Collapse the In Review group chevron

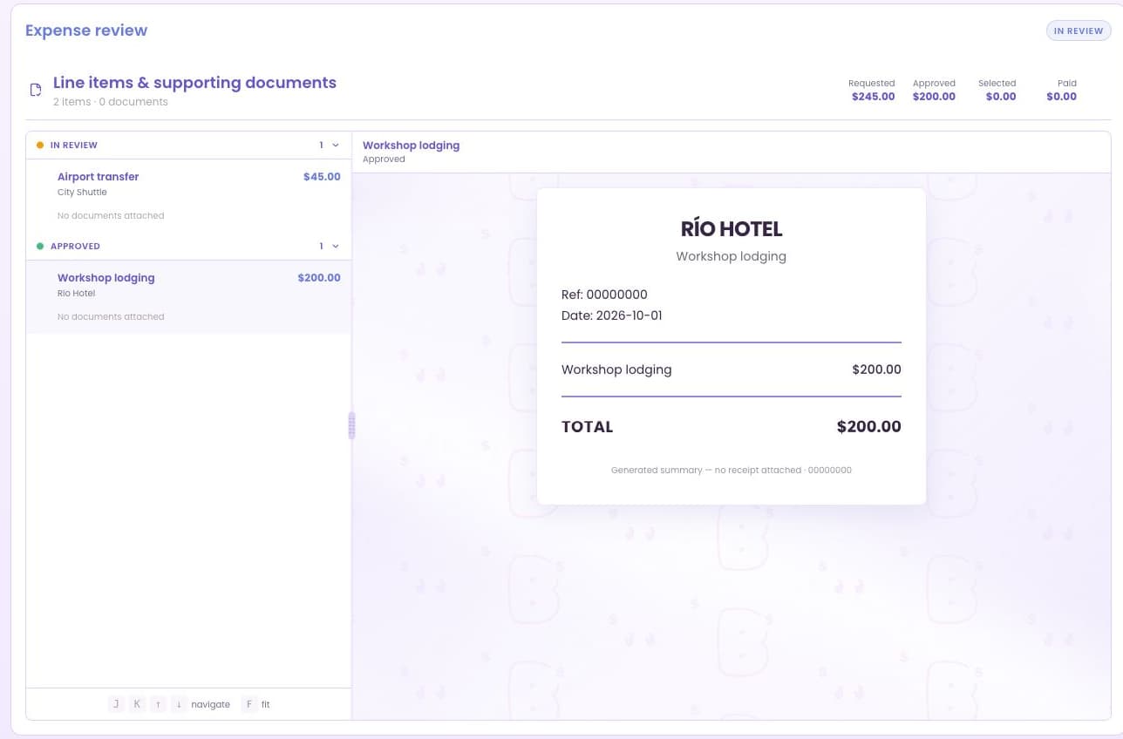(336, 146)
